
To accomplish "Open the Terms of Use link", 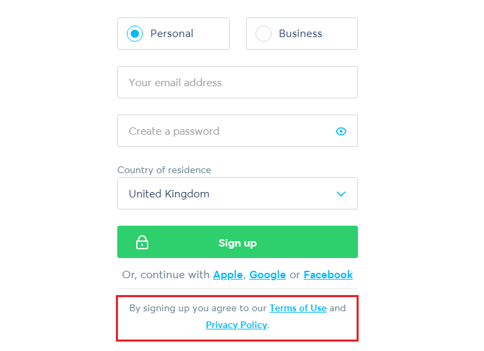I will (298, 308).
